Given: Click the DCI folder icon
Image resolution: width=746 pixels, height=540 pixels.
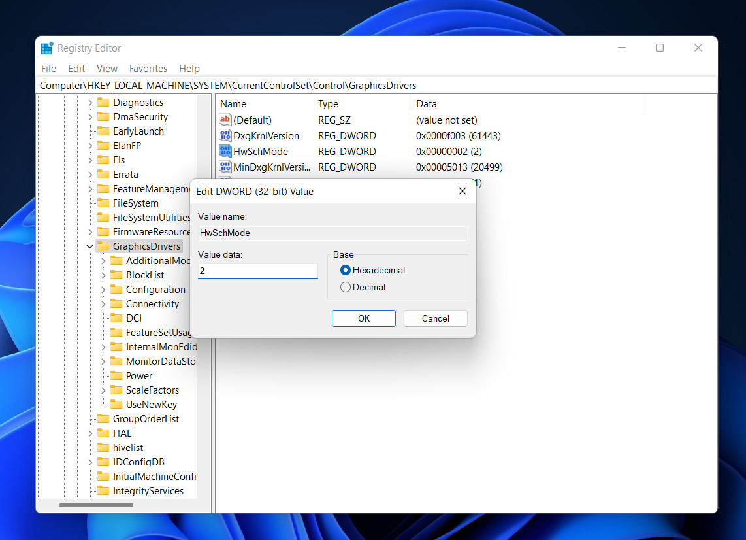Looking at the screenshot, I should click(x=117, y=318).
